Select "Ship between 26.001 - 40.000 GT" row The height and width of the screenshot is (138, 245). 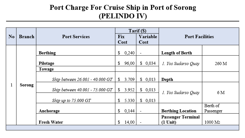pyautogui.click(x=82, y=79)
